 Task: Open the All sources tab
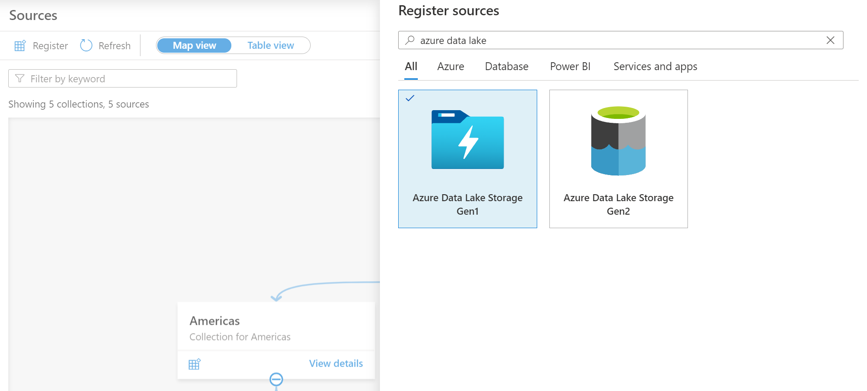click(411, 67)
